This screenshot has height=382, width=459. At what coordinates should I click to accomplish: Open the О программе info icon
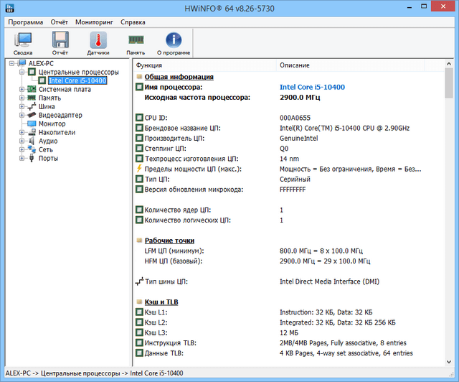click(174, 43)
